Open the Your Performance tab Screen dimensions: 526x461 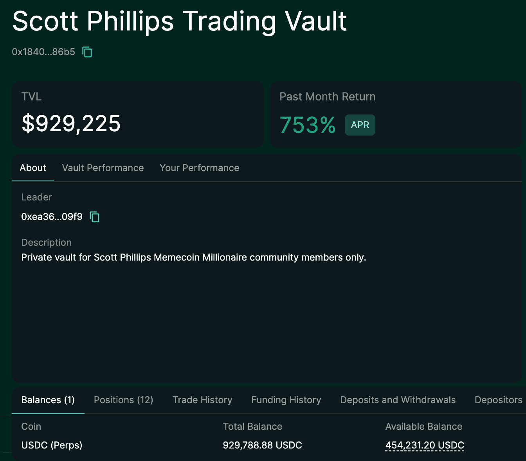[199, 168]
